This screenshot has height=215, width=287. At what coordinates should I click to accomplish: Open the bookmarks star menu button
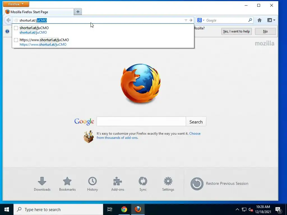[x=271, y=20]
